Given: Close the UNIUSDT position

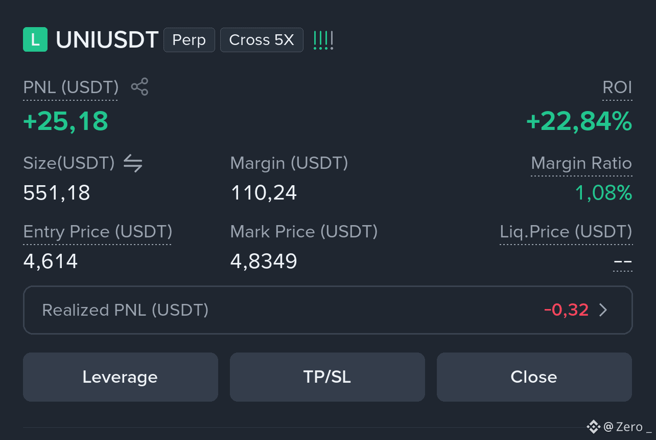Looking at the screenshot, I should (534, 377).
